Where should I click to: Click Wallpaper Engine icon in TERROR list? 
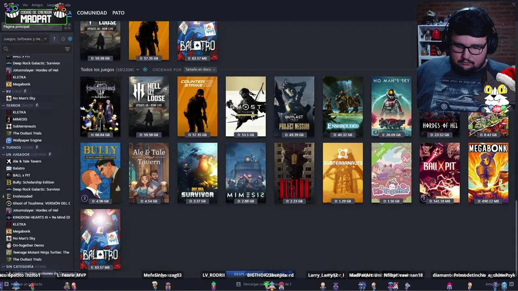[x=9, y=140]
